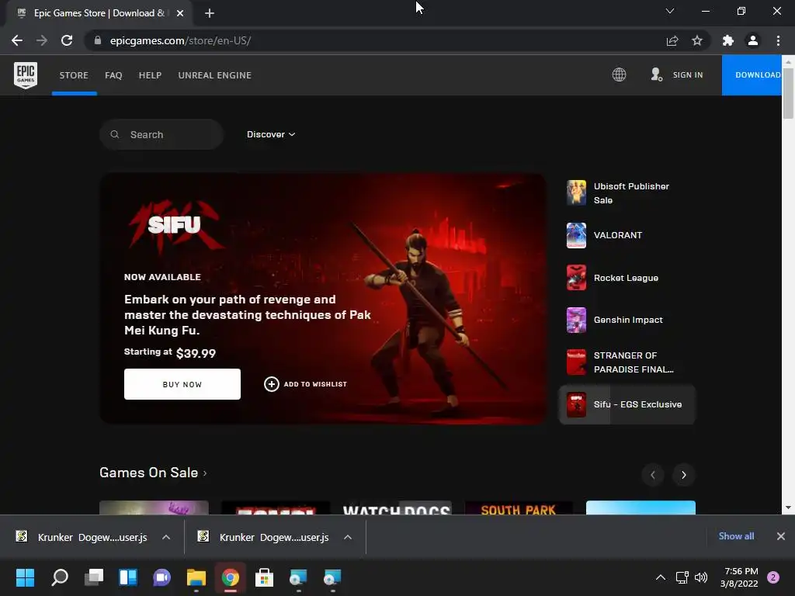Open the Chrome profile avatar
Screen dimensions: 795x596
click(753, 40)
